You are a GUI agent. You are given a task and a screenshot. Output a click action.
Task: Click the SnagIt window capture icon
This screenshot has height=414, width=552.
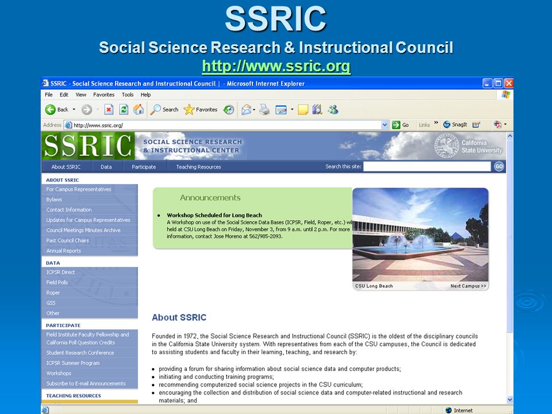coord(476,125)
